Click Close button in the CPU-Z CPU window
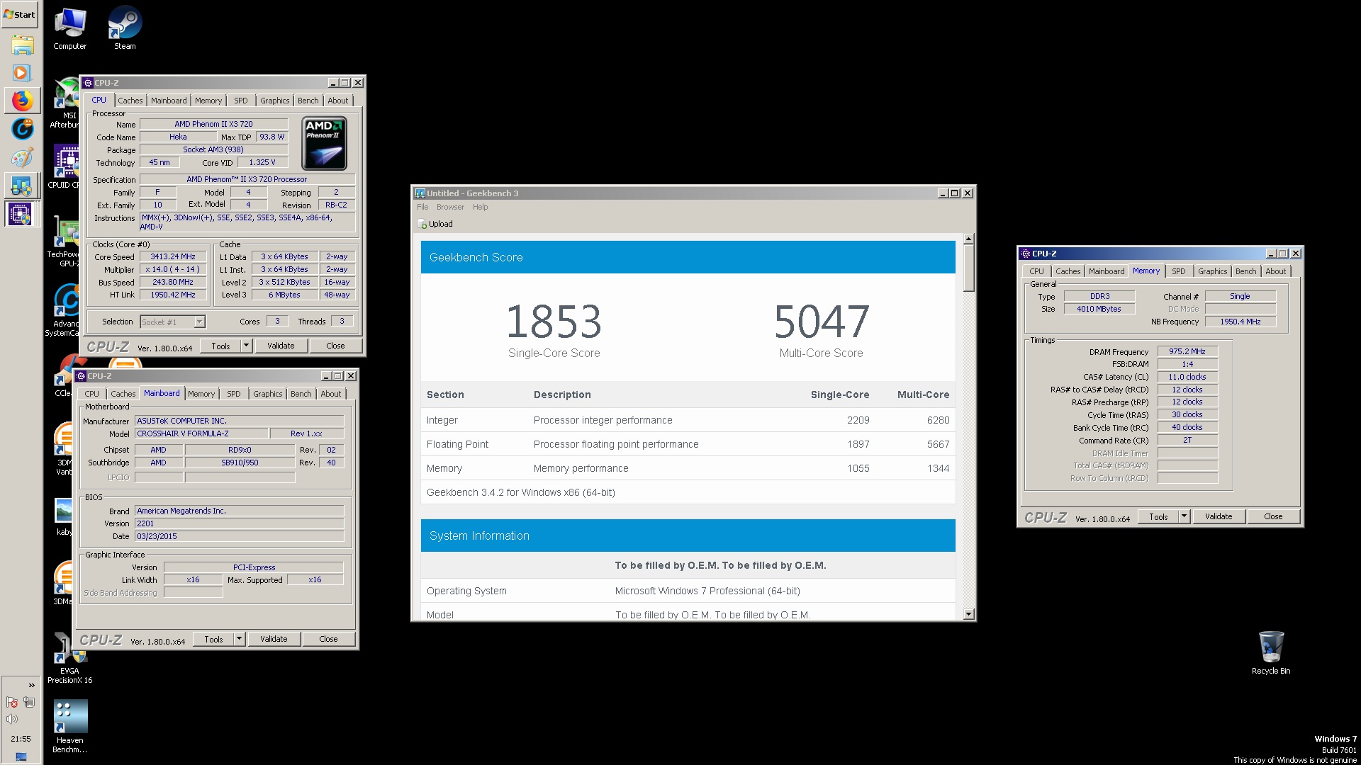The width and height of the screenshot is (1361, 765). 335,346
